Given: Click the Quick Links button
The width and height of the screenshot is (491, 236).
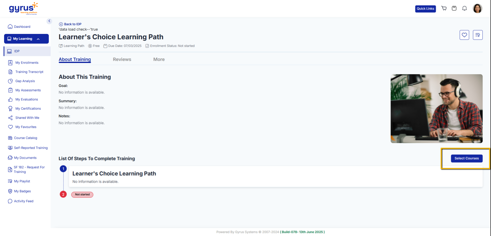Looking at the screenshot, I should coord(426,9).
